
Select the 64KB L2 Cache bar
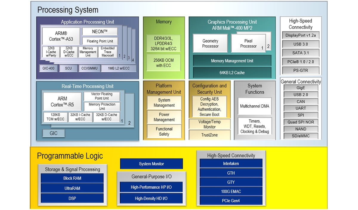coord(232,73)
